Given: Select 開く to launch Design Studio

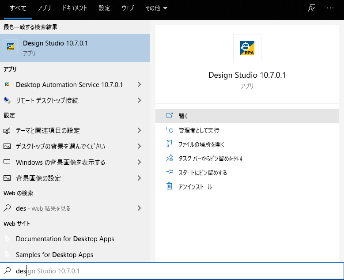Looking at the screenshot, I should tap(247, 116).
